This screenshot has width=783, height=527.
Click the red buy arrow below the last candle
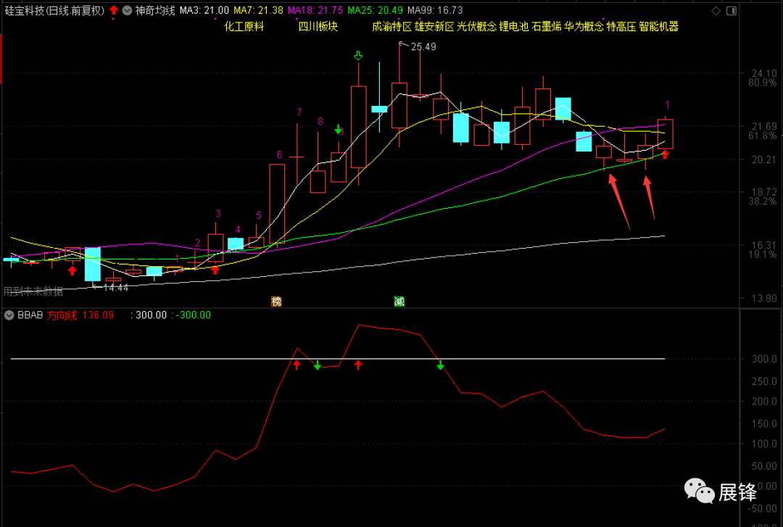click(x=665, y=154)
